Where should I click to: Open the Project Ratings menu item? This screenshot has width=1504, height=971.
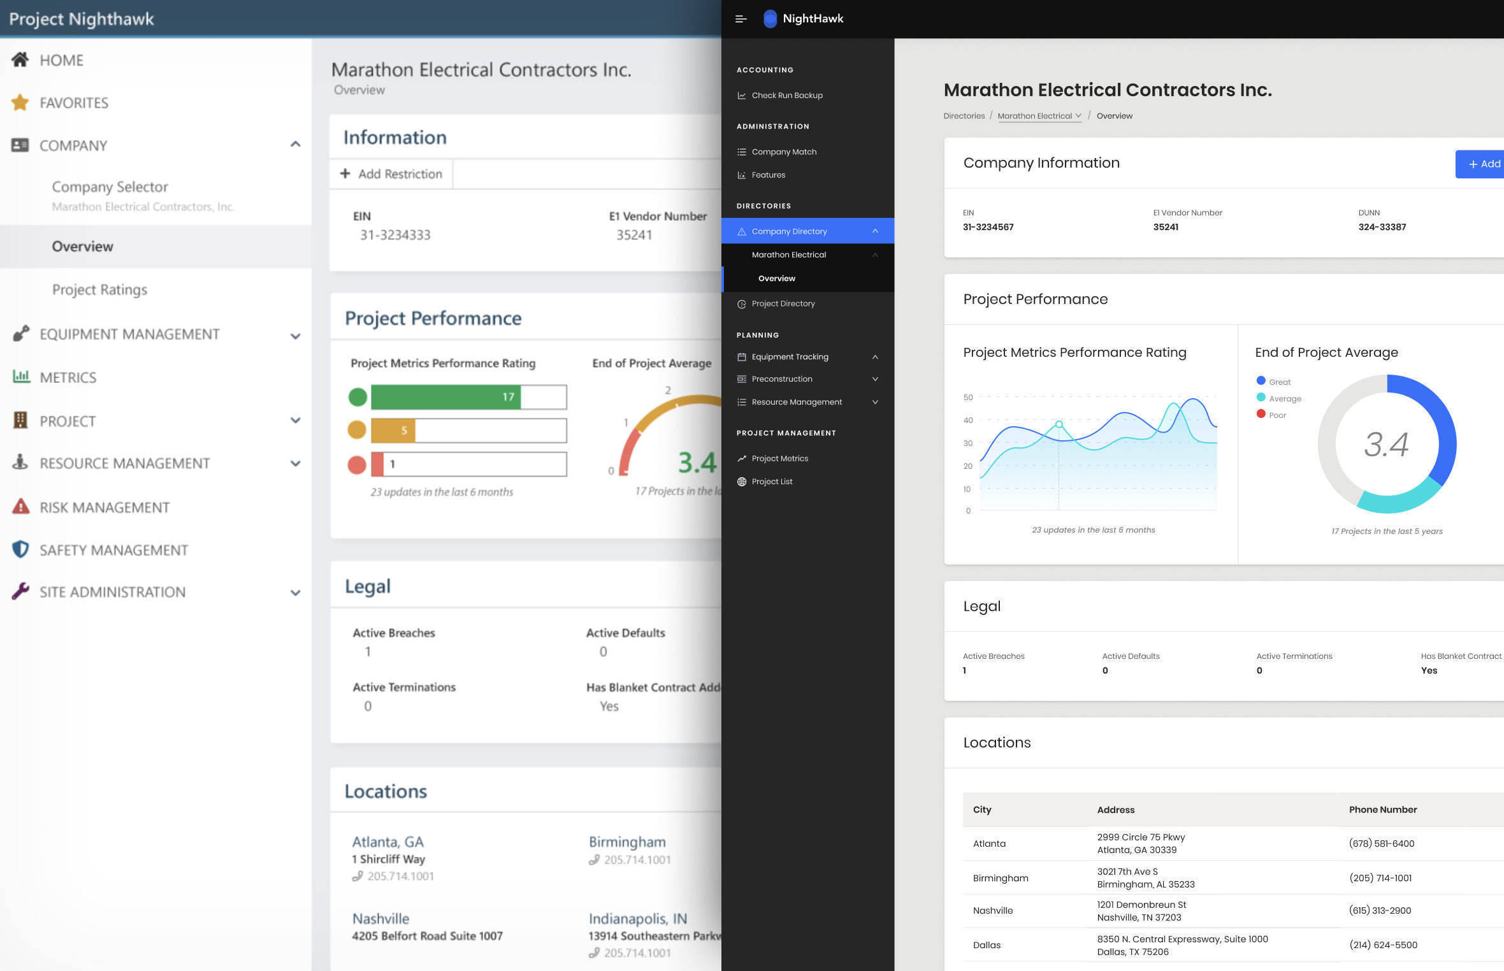(x=99, y=289)
